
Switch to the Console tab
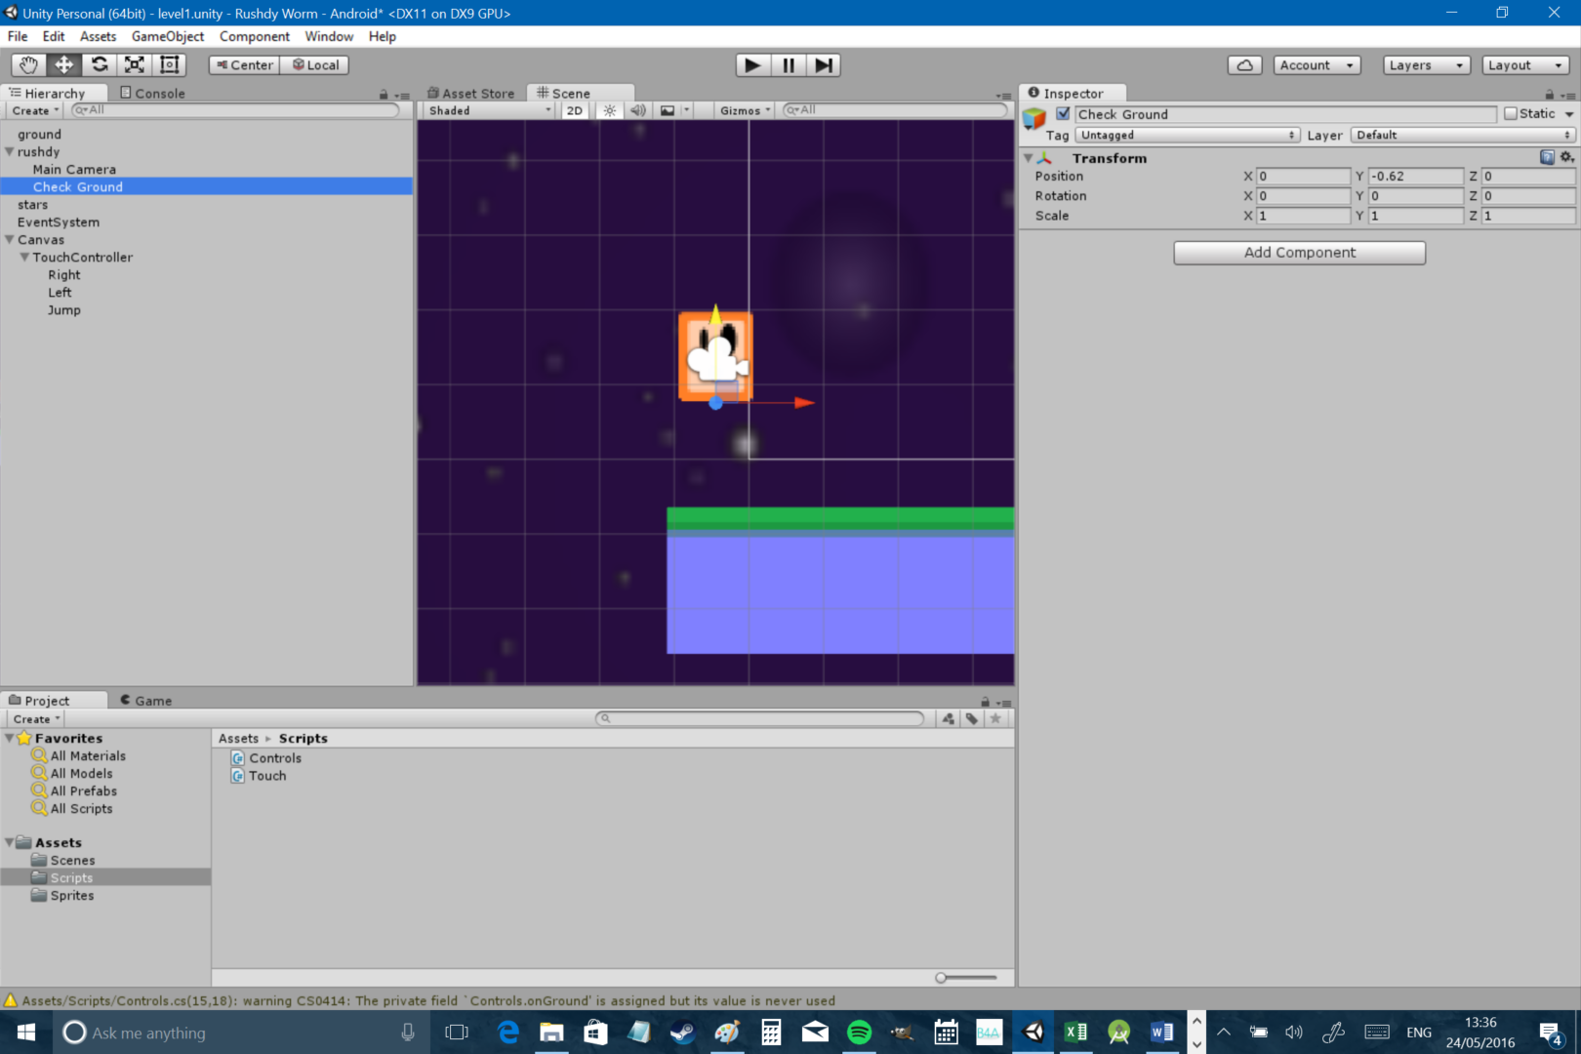click(x=152, y=94)
